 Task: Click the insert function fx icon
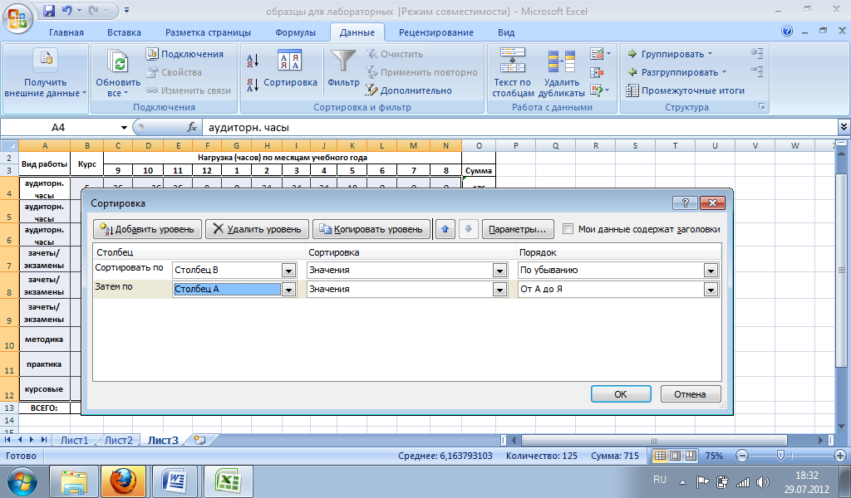(192, 127)
